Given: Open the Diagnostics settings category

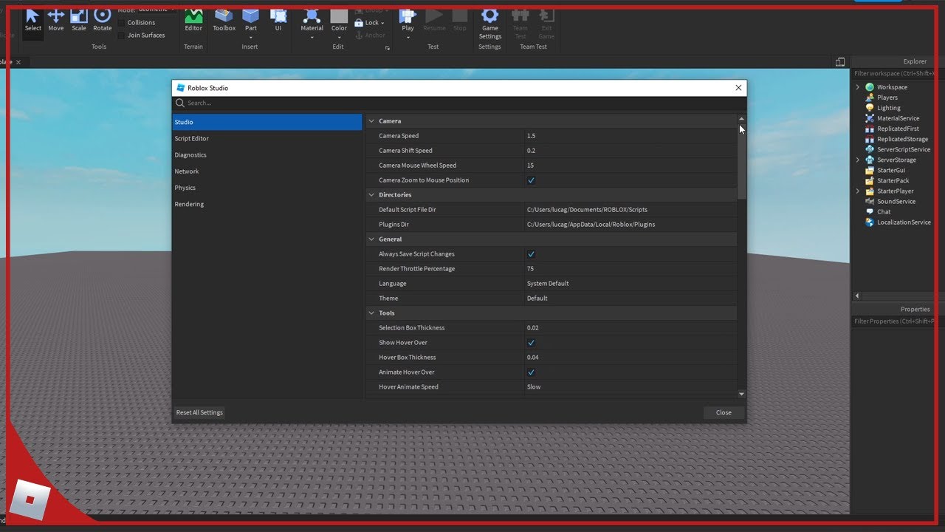Looking at the screenshot, I should click(267, 155).
